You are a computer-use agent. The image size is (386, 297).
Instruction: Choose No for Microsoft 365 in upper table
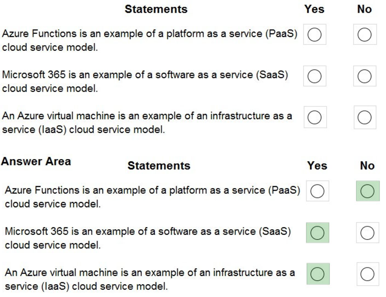tap(364, 76)
